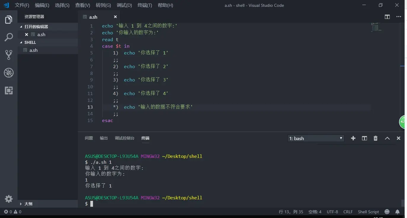This screenshot has height=218, width=407.
Task: Open the Source Control view
Action: pyautogui.click(x=9, y=55)
